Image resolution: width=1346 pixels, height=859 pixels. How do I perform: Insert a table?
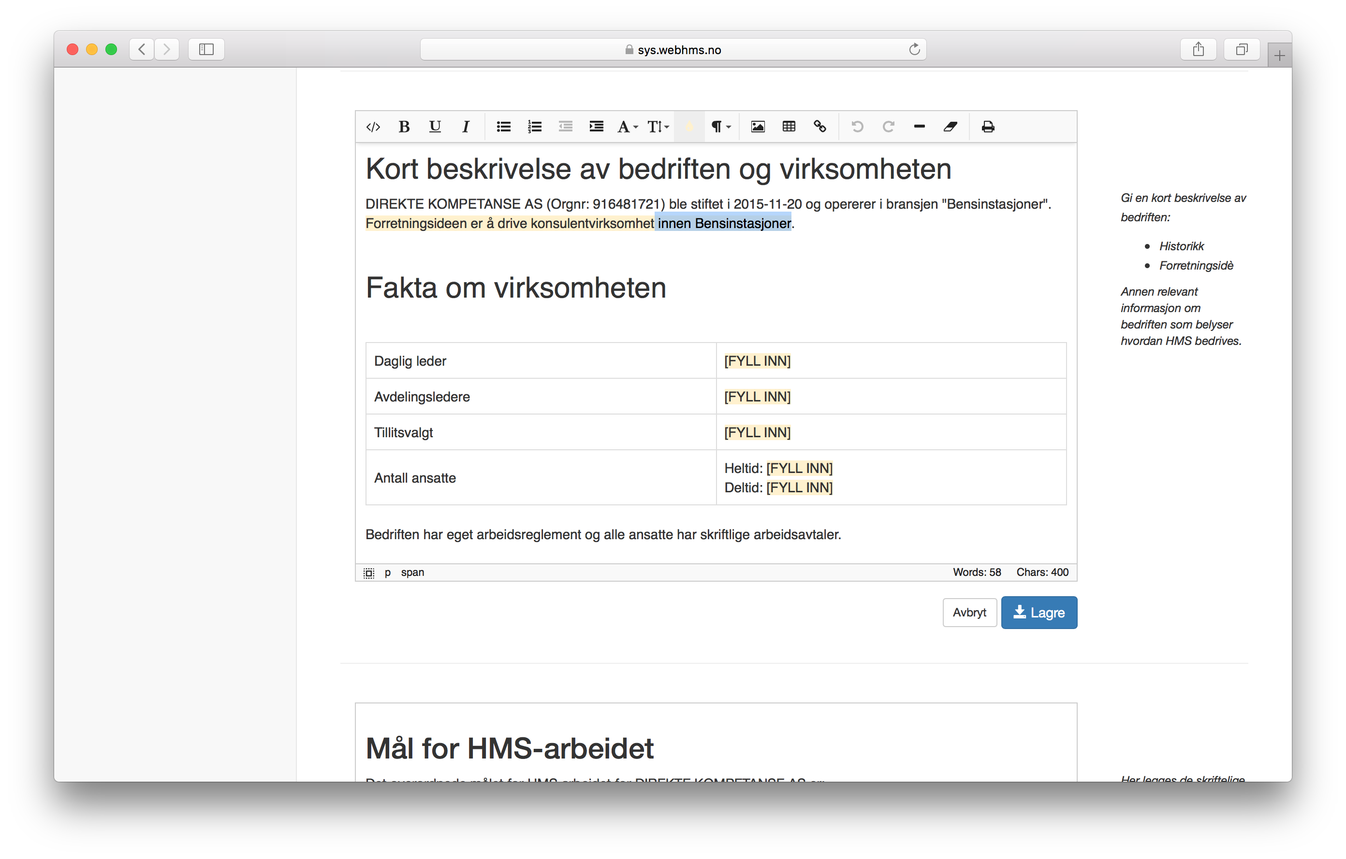pyautogui.click(x=789, y=127)
